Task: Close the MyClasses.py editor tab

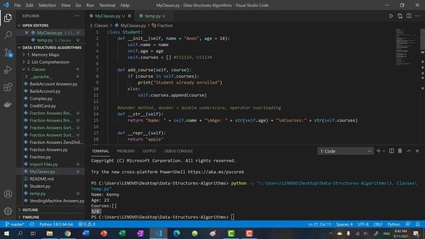Action: coord(129,16)
